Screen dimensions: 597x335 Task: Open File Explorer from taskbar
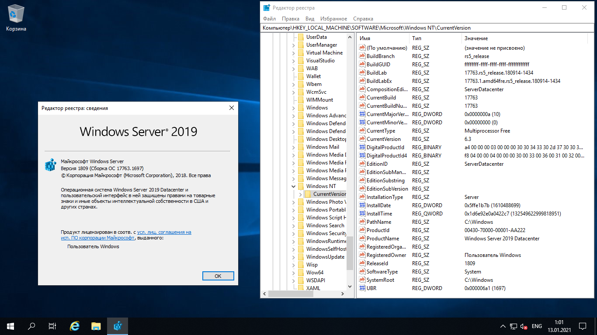click(96, 326)
